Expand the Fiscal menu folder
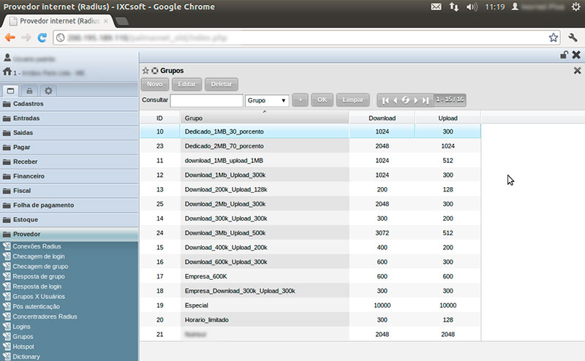Viewport: 585px width, 361px height. tap(69, 191)
